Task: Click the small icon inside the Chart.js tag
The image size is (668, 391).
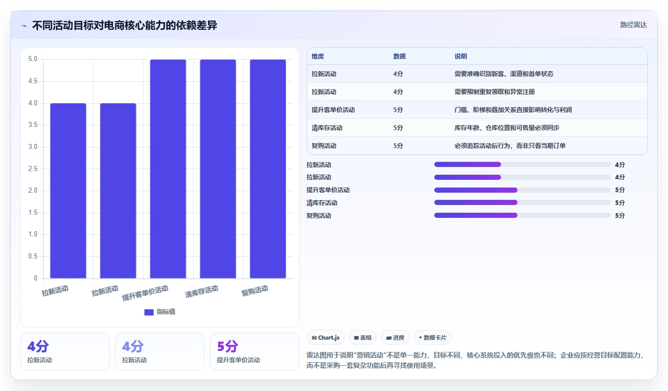Action: click(x=314, y=338)
